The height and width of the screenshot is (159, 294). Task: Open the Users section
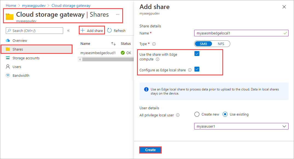point(16,66)
